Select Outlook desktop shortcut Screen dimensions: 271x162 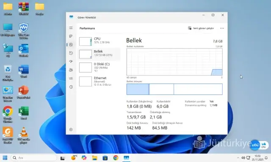tap(24, 51)
